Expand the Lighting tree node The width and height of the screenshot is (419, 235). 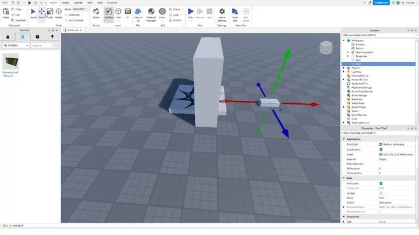(x=344, y=72)
